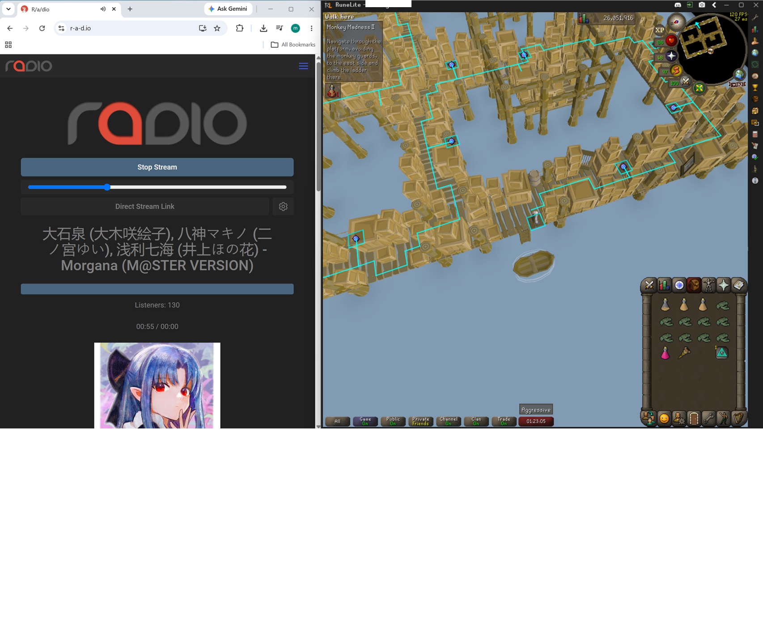Image resolution: width=763 pixels, height=623 pixels.
Task: Click the anime DJ image thumbnail
Action: (x=157, y=386)
